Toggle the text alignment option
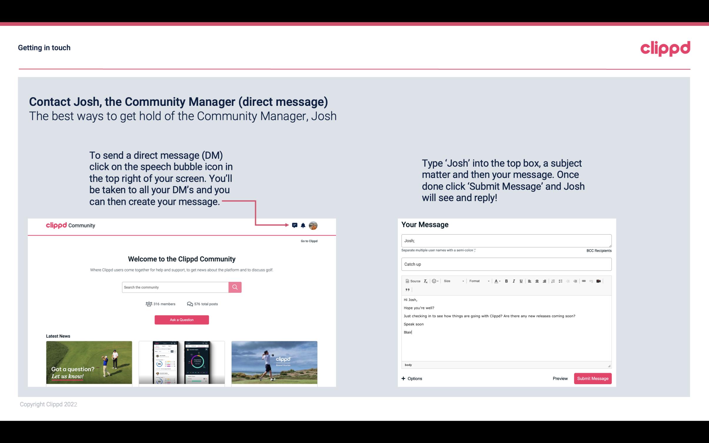 [x=530, y=281]
